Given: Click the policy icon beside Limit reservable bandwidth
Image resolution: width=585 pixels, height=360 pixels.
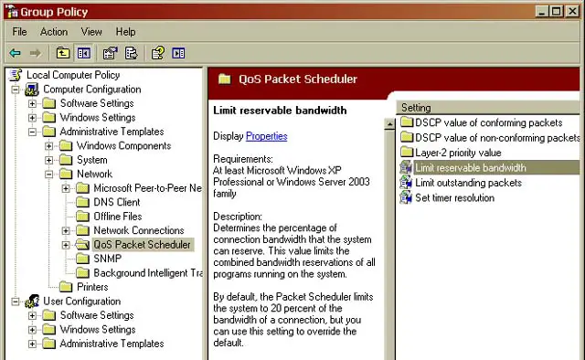Looking at the screenshot, I should [x=406, y=167].
